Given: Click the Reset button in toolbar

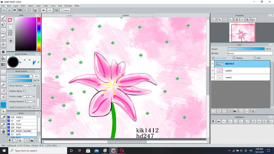Looking at the screenshot, I should 65,10.
